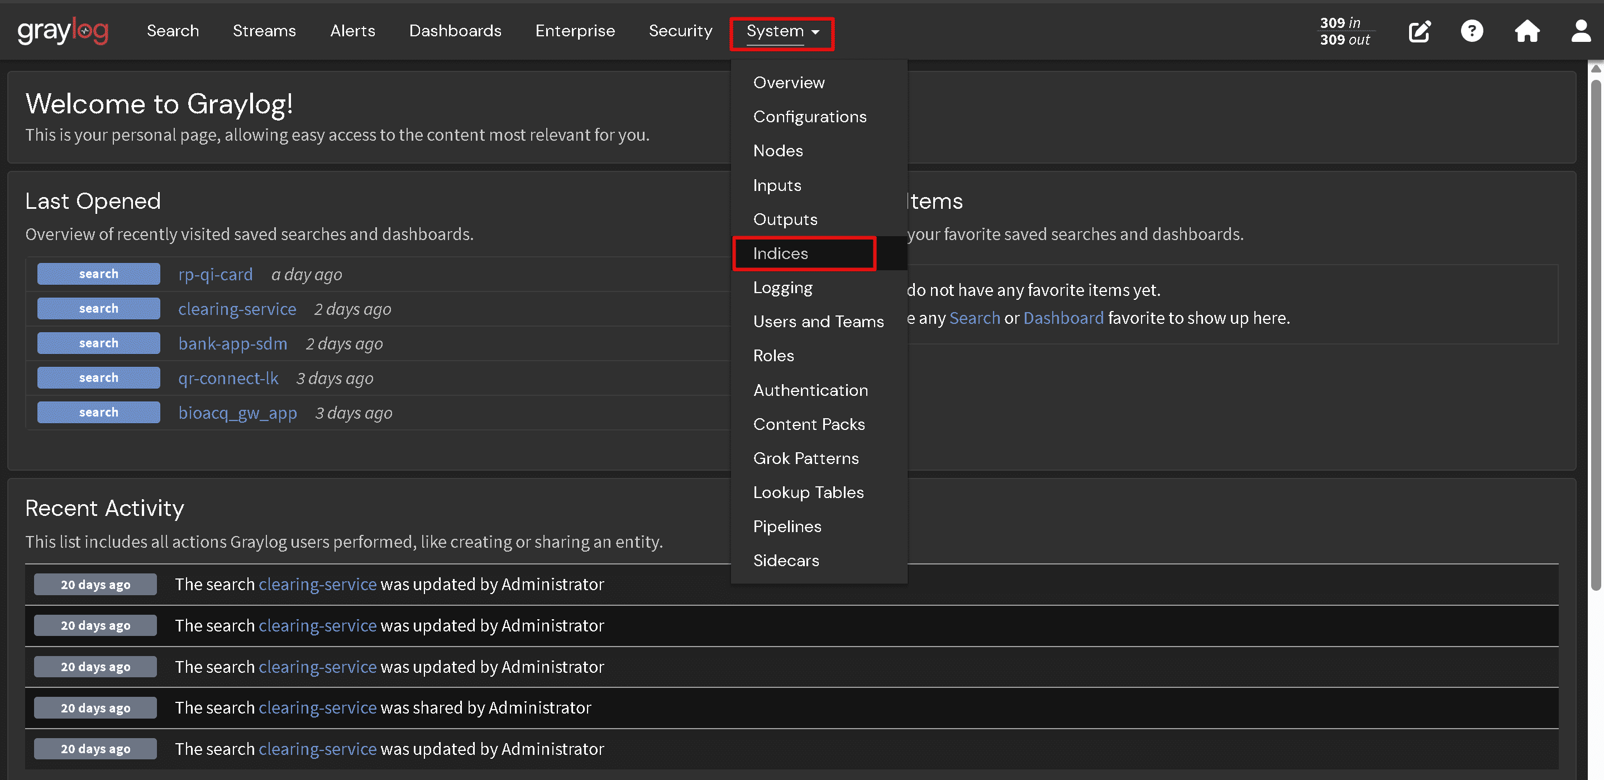Select Content Packs in System menu
Screen dimensions: 1604x780
tap(819, 424)
